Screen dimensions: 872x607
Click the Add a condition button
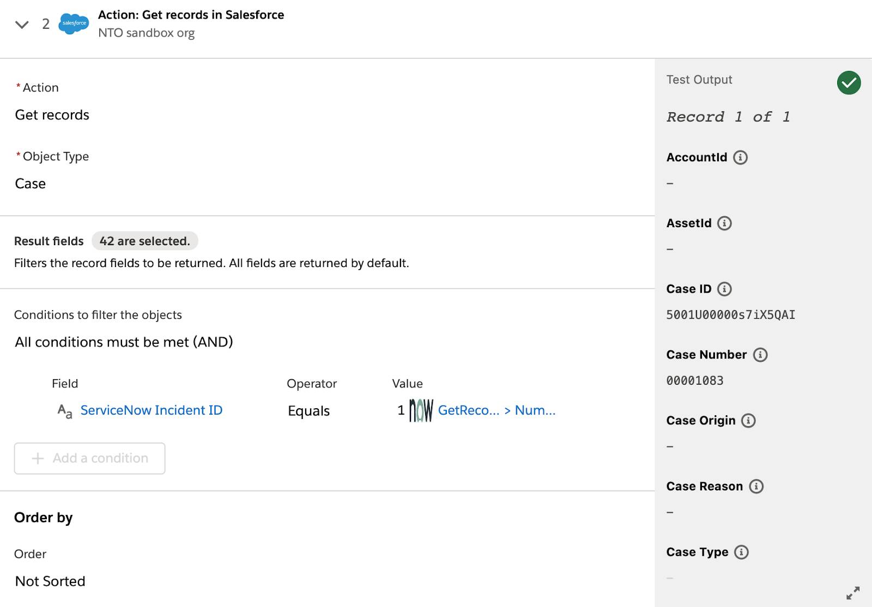[x=89, y=458]
